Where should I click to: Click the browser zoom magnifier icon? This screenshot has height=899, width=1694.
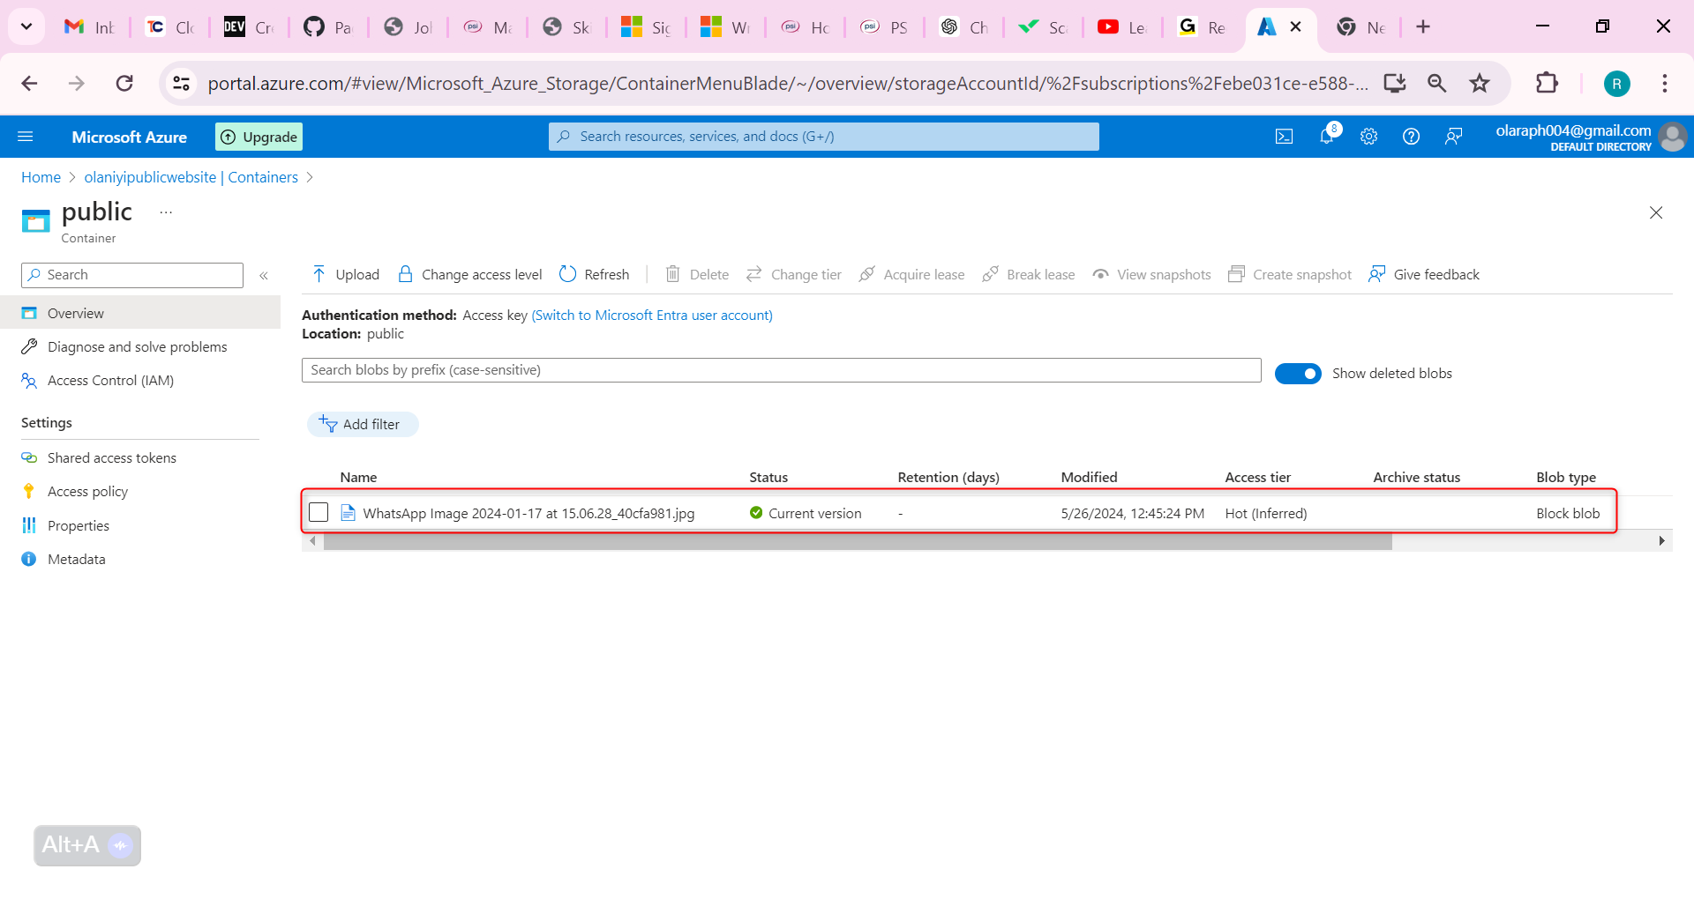1437,83
